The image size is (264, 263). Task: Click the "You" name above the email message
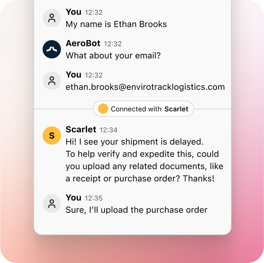click(x=73, y=75)
